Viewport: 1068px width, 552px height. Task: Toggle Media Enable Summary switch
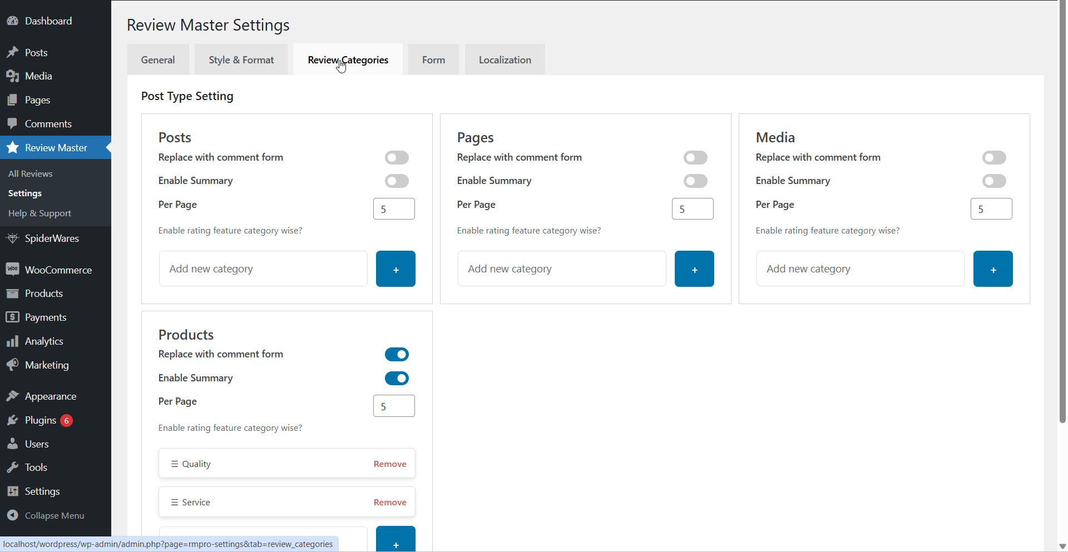(994, 181)
